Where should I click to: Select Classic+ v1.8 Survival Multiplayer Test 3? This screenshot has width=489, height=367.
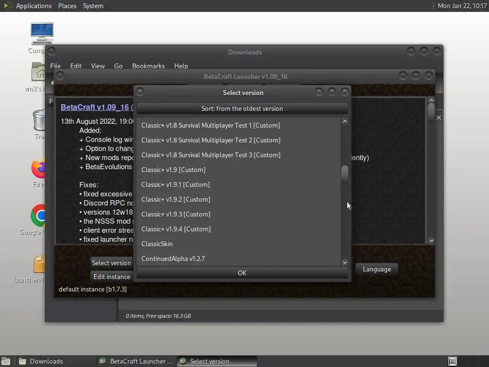pyautogui.click(x=239, y=155)
